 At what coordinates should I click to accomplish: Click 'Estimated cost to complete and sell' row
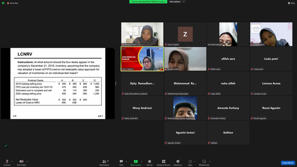[33, 90]
